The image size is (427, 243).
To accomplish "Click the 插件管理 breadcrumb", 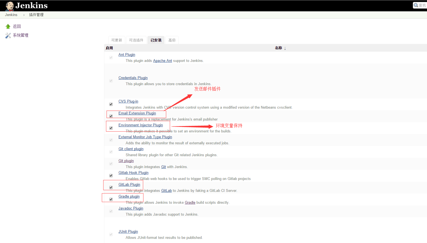I will click(x=36, y=15).
